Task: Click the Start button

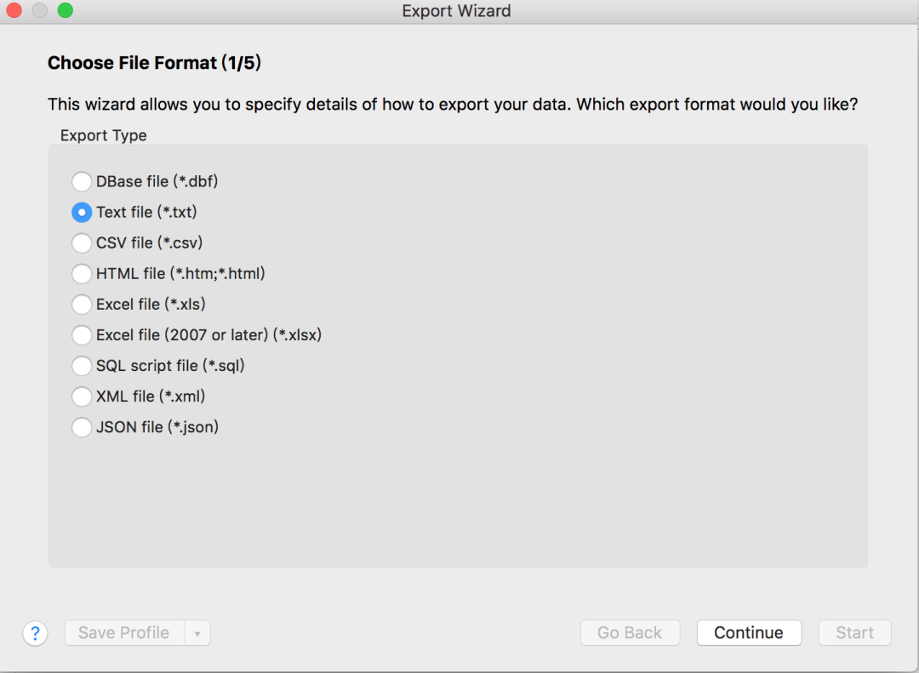Action: tap(854, 633)
